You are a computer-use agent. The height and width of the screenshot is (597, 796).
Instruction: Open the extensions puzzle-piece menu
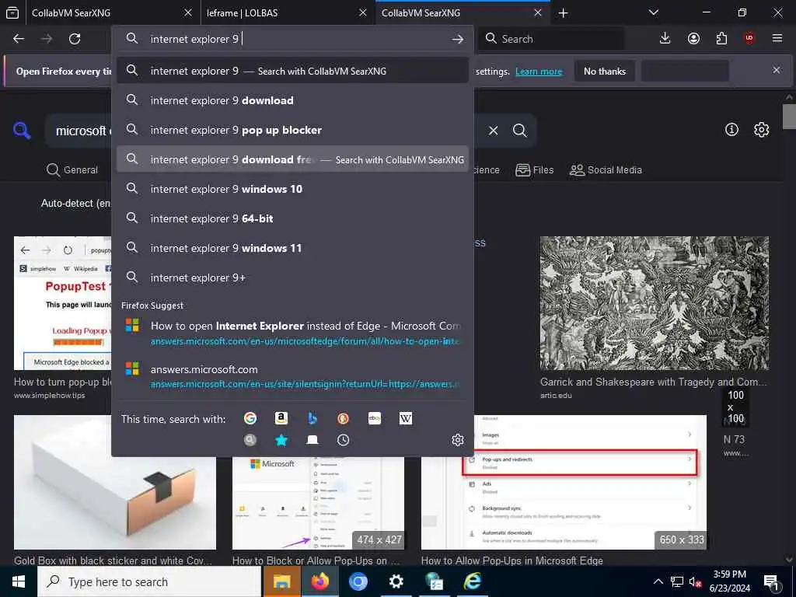721,39
